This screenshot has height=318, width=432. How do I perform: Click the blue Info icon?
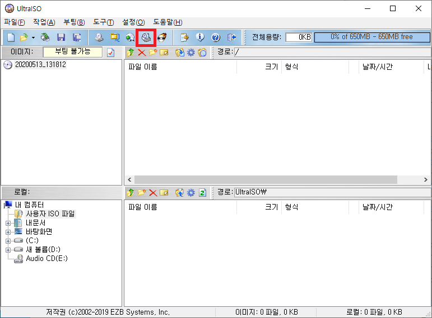200,37
